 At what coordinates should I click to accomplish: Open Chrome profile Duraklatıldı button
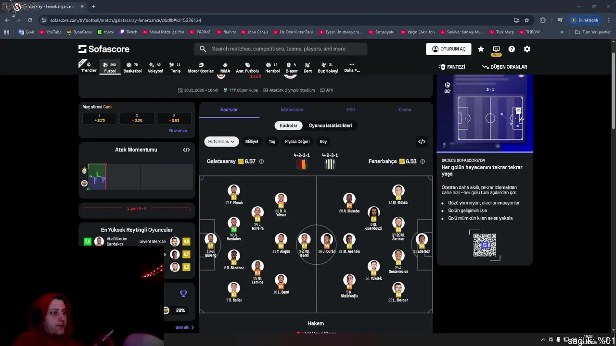[x=584, y=20]
